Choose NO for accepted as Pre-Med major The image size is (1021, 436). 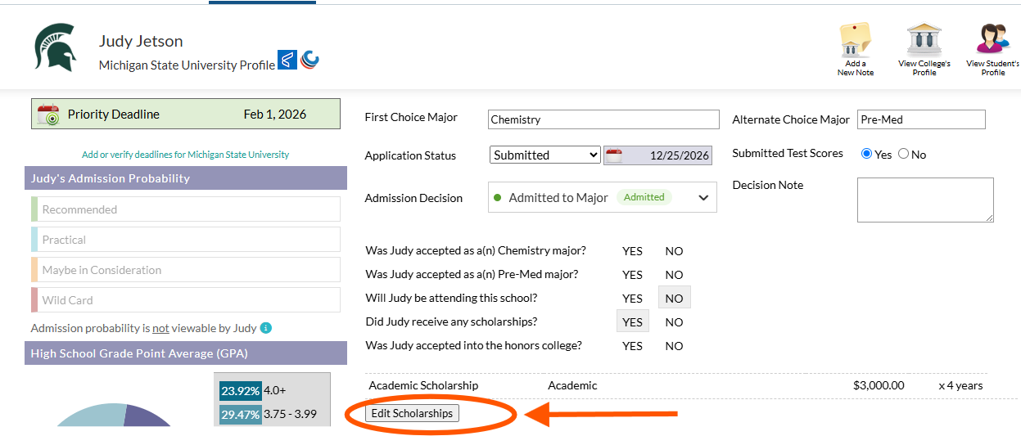(674, 275)
